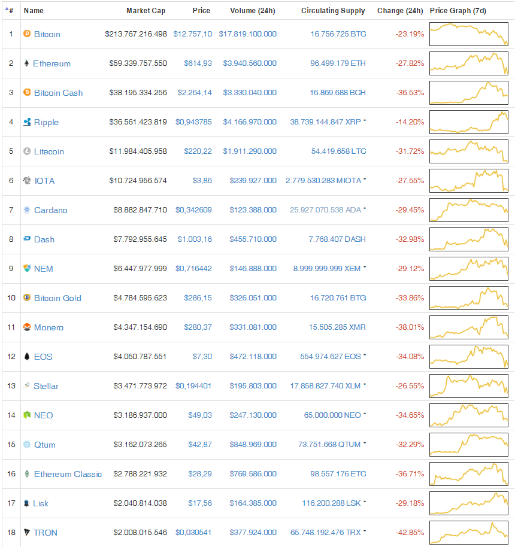This screenshot has height=547, width=521.
Task: Sort table by rank number column
Action: pyautogui.click(x=10, y=11)
